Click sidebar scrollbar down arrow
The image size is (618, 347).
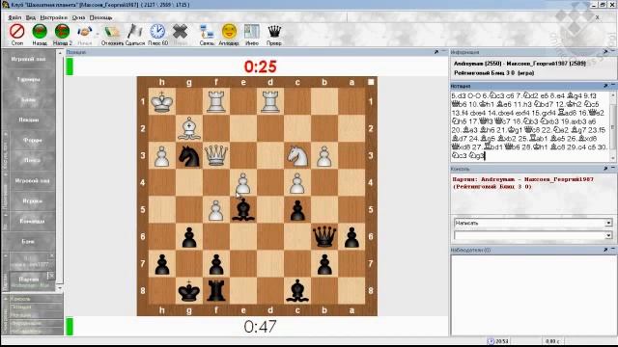point(60,288)
